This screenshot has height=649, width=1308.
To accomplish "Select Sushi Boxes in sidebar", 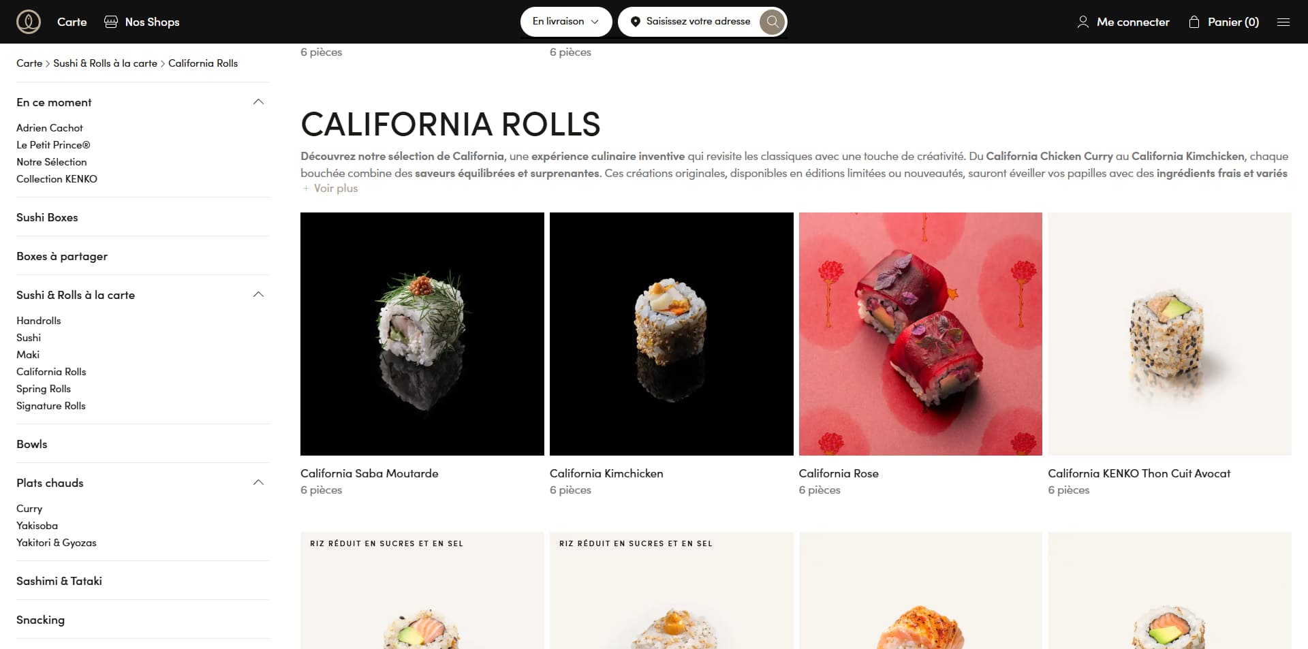I will [47, 217].
